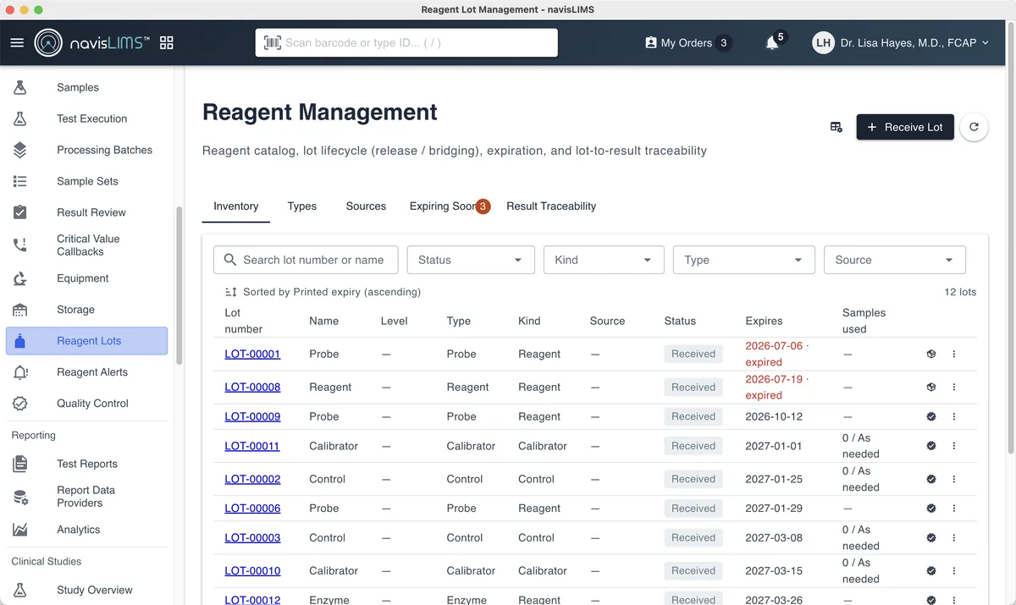Click the Study Overview sidebar item
The image size is (1016, 605).
pos(86,590)
